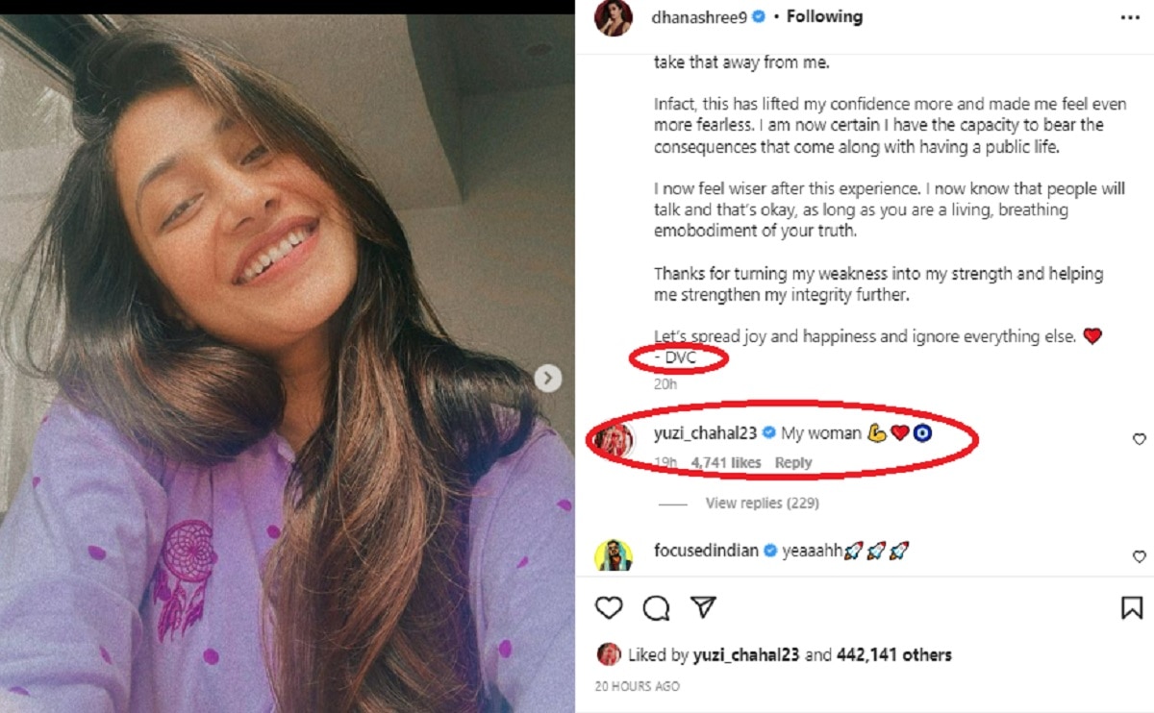Open the Following options for dhanashree9

click(824, 16)
